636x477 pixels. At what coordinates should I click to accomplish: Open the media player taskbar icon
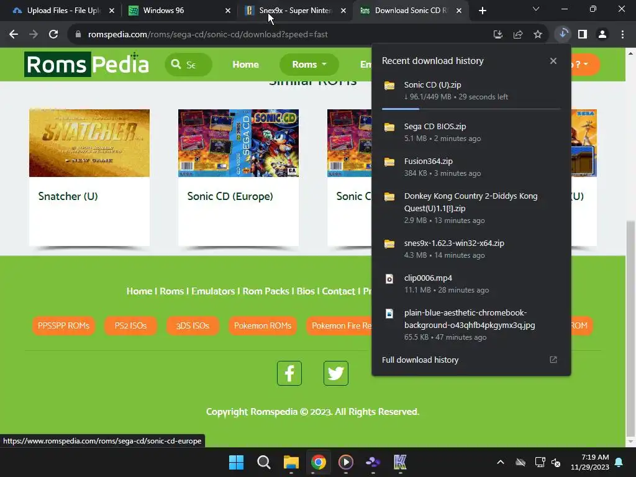(345, 462)
